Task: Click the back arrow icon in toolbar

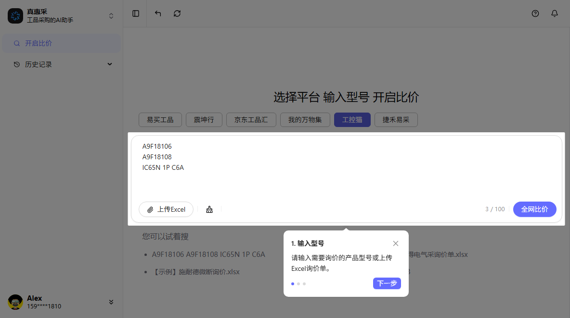Action: point(157,13)
